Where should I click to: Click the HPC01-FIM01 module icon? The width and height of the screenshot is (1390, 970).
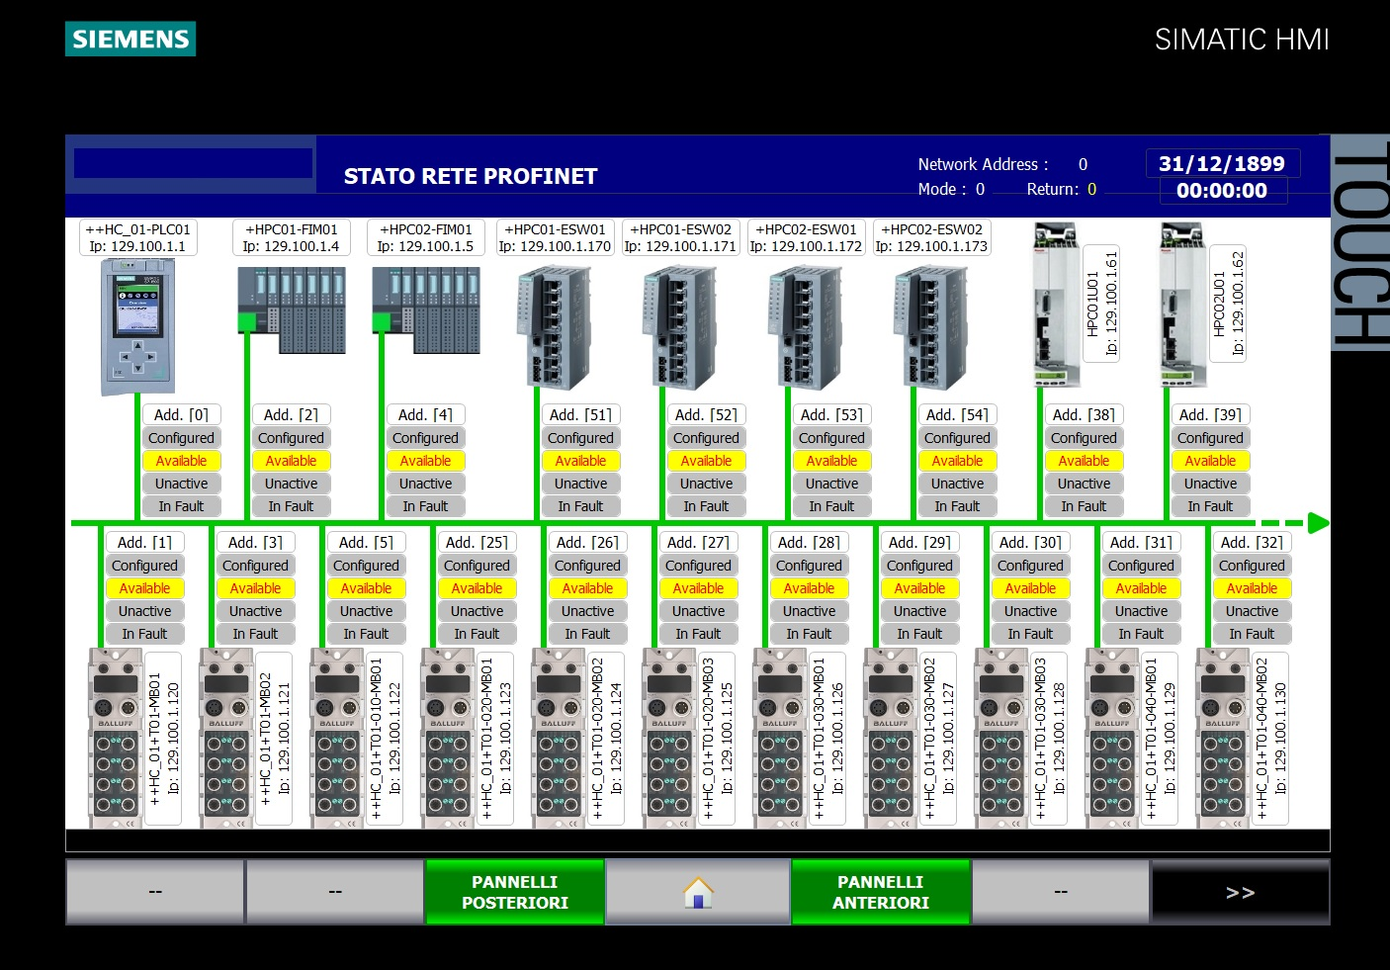tap(292, 309)
